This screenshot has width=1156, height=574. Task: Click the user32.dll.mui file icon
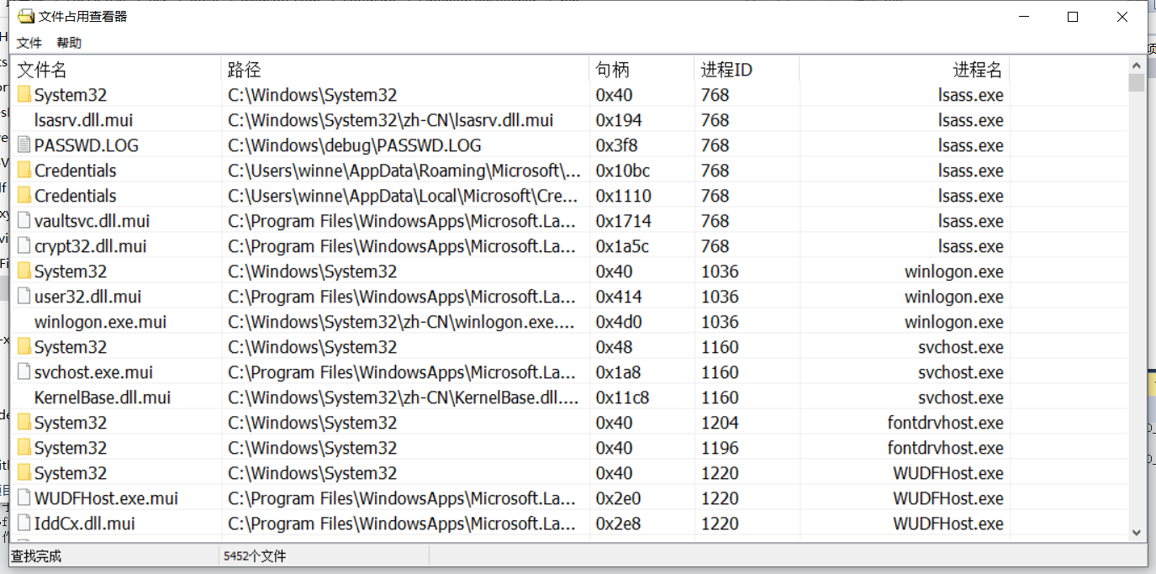point(24,297)
